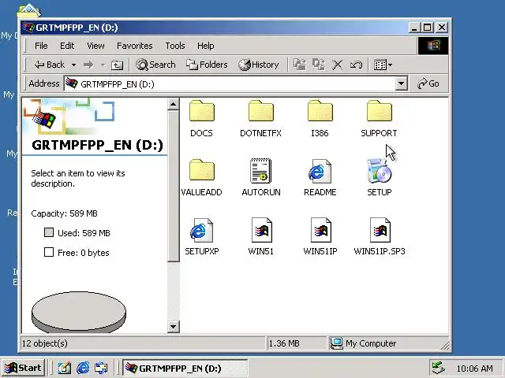Click the GRTMPFPP_EN taskbar button
505x378 pixels.
pos(185,368)
